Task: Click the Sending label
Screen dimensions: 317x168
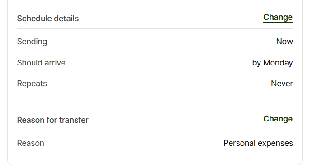Action: (x=32, y=42)
